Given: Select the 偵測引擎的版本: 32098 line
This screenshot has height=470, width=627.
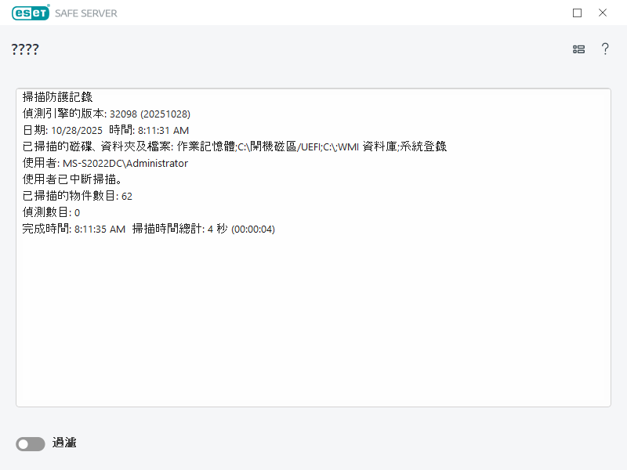Looking at the screenshot, I should point(107,114).
